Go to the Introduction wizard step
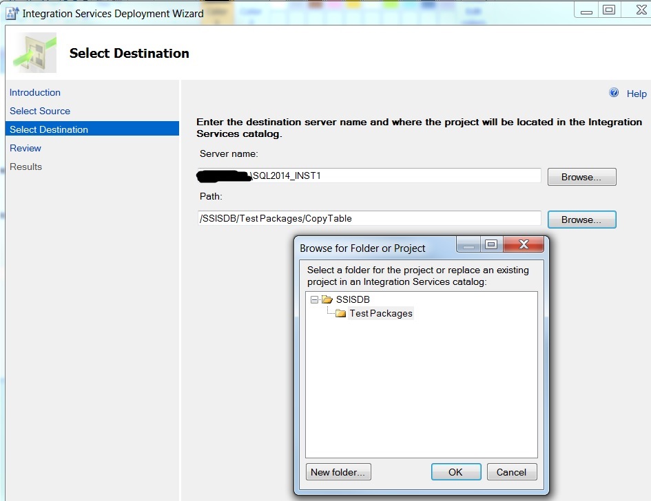 [35, 92]
